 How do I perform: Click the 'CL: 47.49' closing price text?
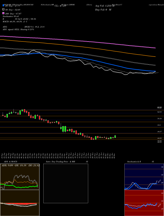click(x=60, y=6)
